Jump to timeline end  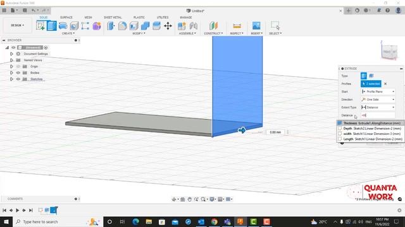[x=31, y=210]
